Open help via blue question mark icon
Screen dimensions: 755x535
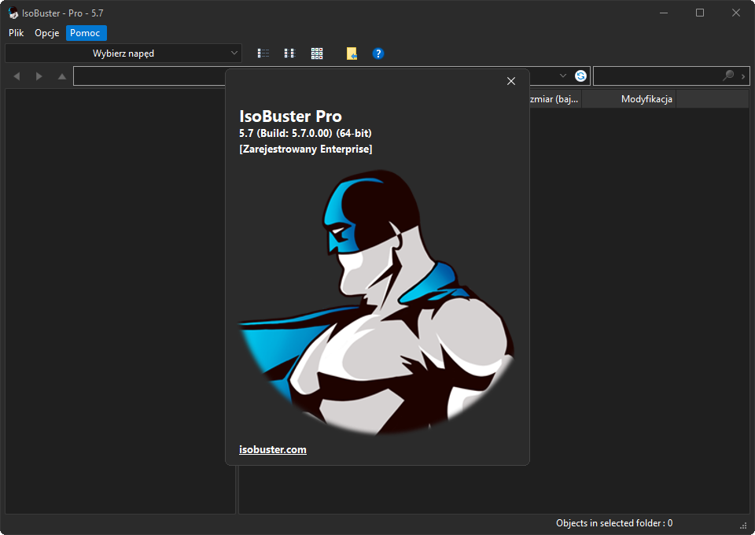[x=378, y=53]
